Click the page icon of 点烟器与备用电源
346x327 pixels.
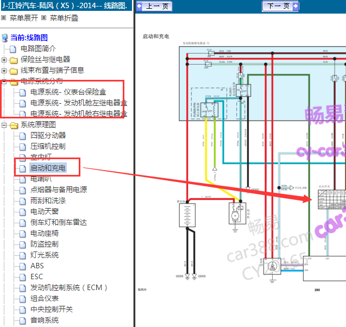22,191
